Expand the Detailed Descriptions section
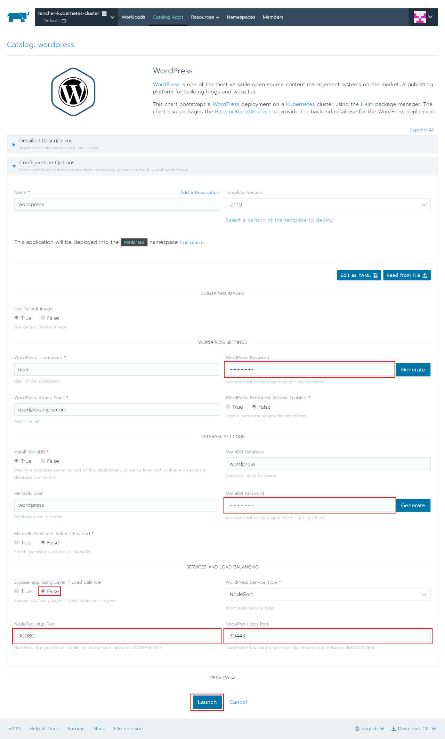 click(x=222, y=144)
